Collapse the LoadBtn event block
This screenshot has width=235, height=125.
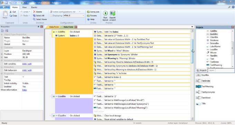coord(56,96)
